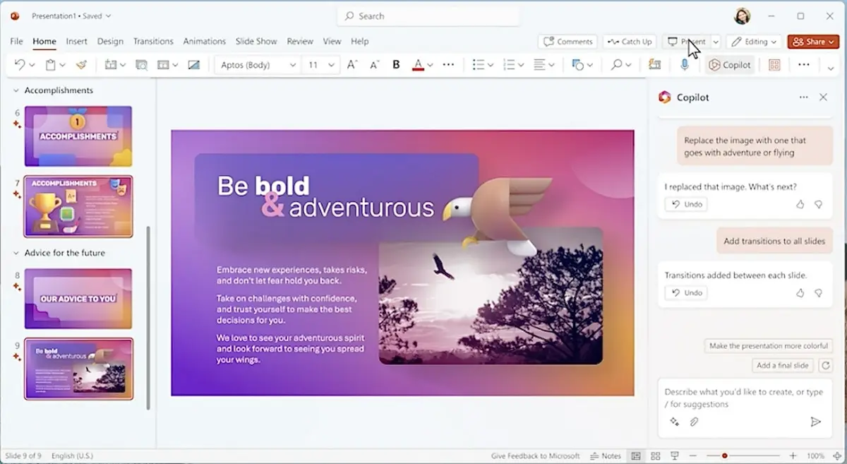This screenshot has width=847, height=464.
Task: Refresh the Copilot suggestions
Action: pyautogui.click(x=824, y=366)
